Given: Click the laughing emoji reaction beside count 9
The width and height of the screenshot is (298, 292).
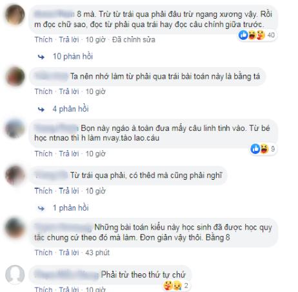Looking at the screenshot, I should 264,149.
